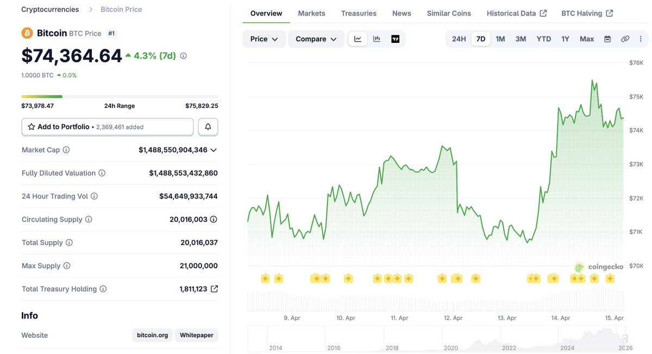Open the Similar Coins tab
Image resolution: width=652 pixels, height=354 pixels.
449,13
